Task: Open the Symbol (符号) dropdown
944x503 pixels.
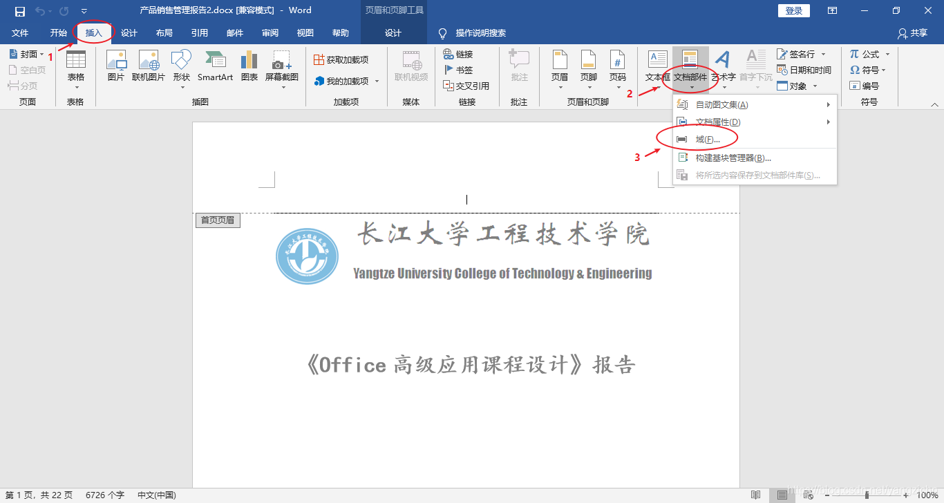Action: point(867,70)
